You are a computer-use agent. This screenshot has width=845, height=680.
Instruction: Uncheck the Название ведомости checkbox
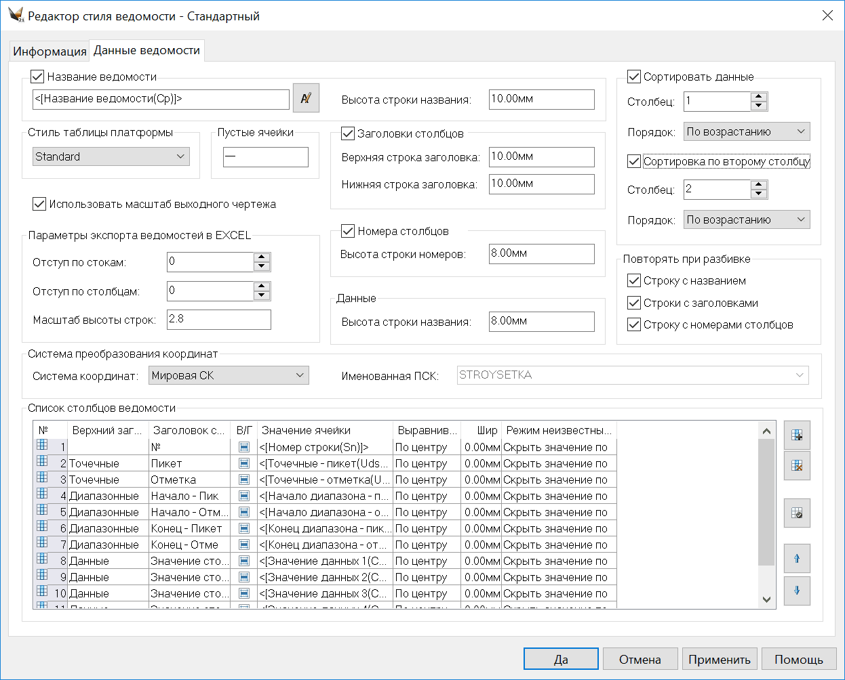tap(38, 77)
